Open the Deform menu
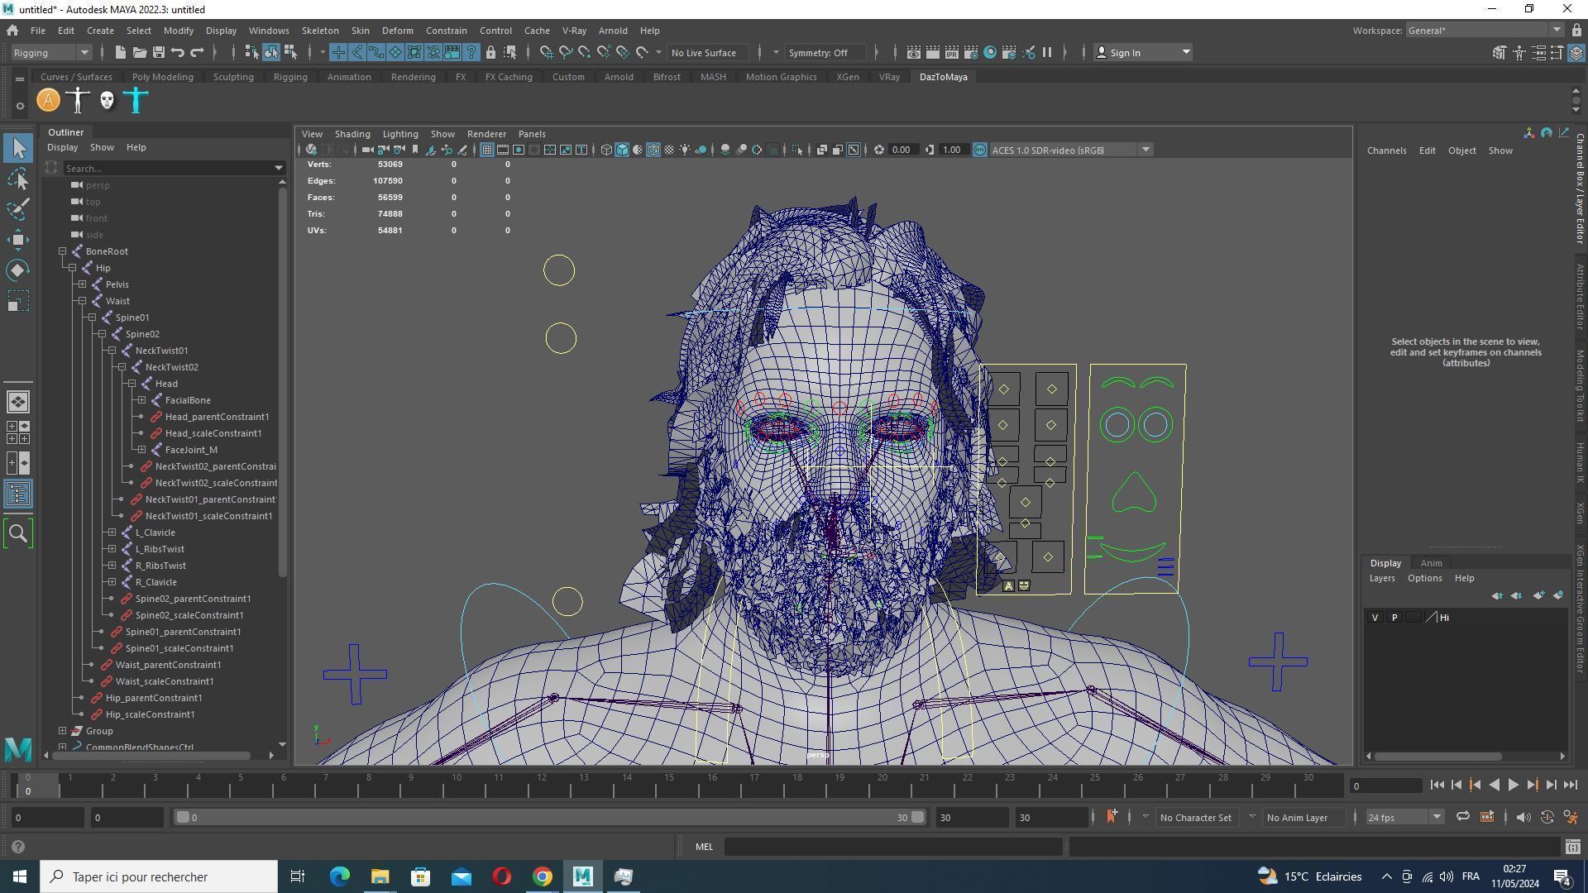Image resolution: width=1588 pixels, height=893 pixels. 397,31
